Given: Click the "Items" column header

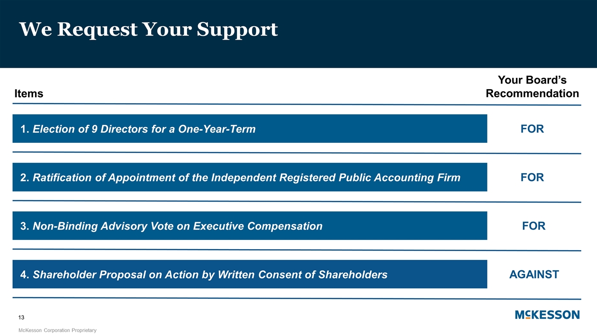Looking at the screenshot, I should [x=29, y=93].
